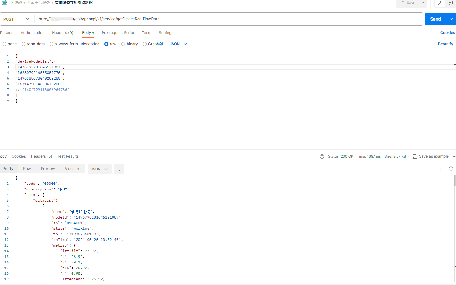Open the comments icon at top right
456x285 pixels.
click(x=450, y=3)
